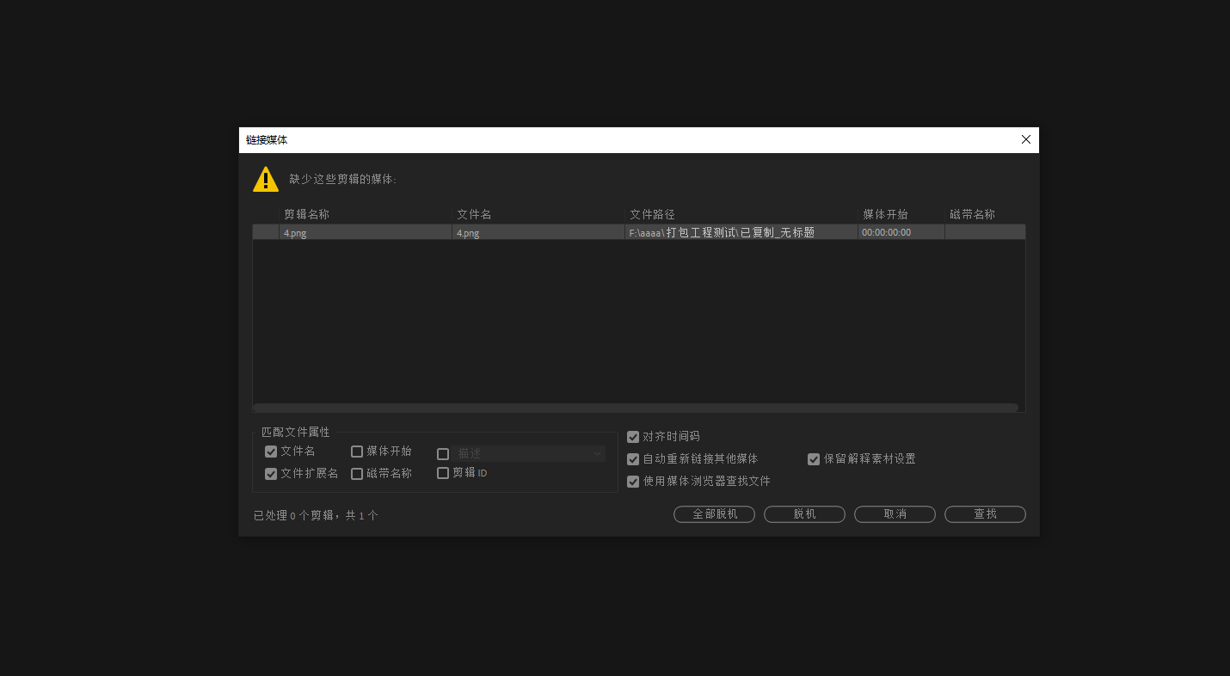Click the 取消 button
The height and width of the screenshot is (676, 1230).
(895, 514)
